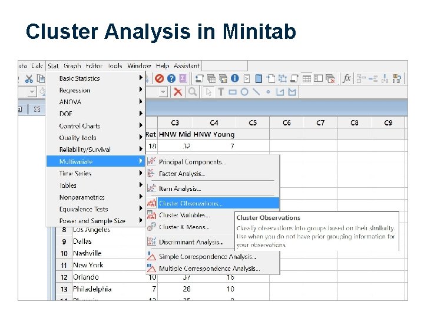Click the Cut scissors icon
This screenshot has height=318, width=424.
pos(29,79)
